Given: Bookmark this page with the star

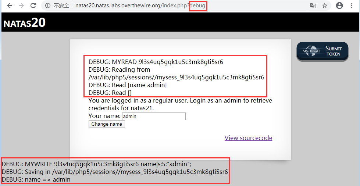Looking at the screenshot, I should [325, 6].
